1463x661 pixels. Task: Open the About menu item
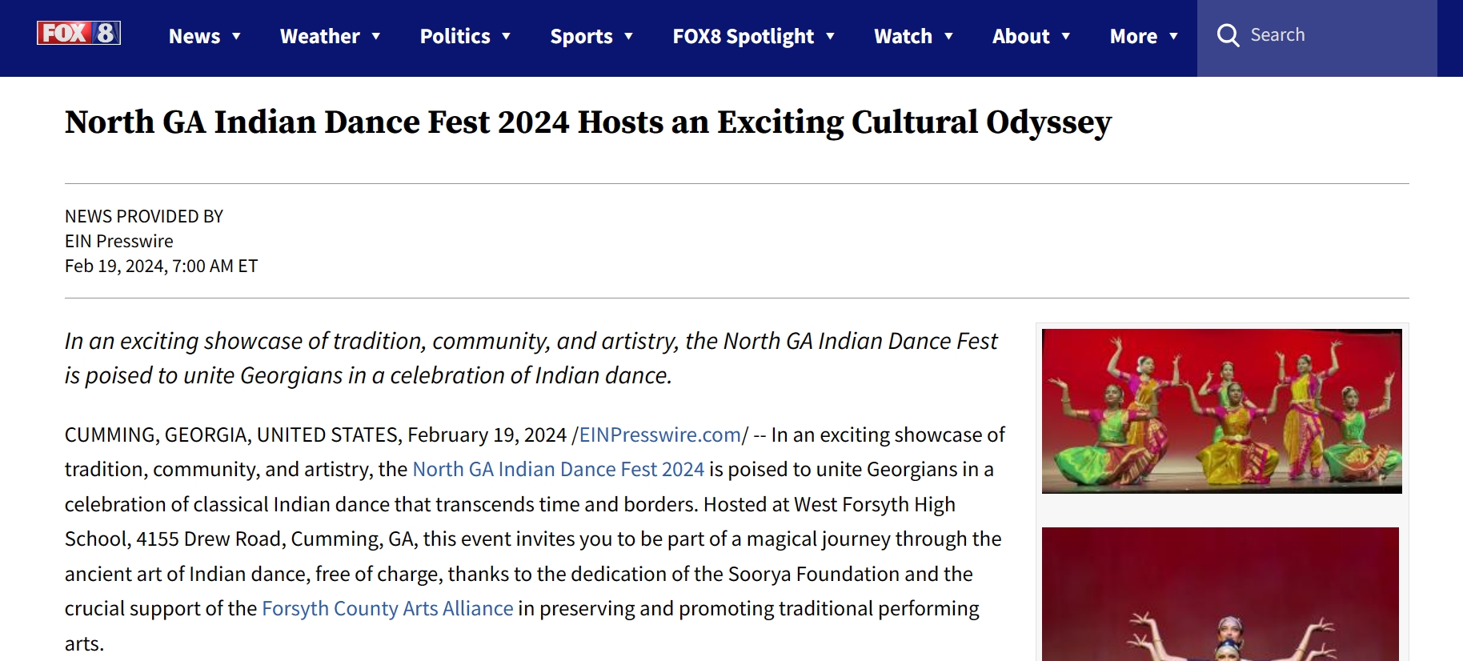[x=1021, y=36]
